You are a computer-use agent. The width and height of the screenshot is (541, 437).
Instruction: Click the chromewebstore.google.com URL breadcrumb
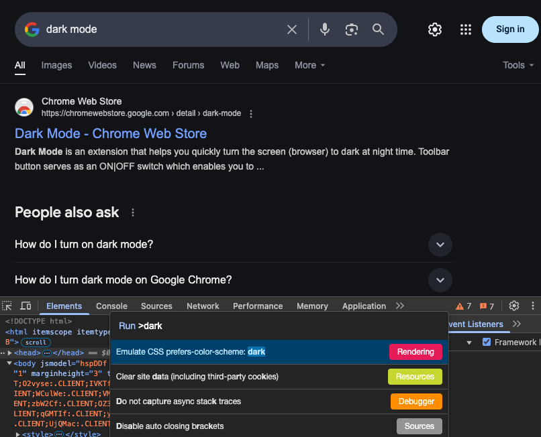pos(142,113)
